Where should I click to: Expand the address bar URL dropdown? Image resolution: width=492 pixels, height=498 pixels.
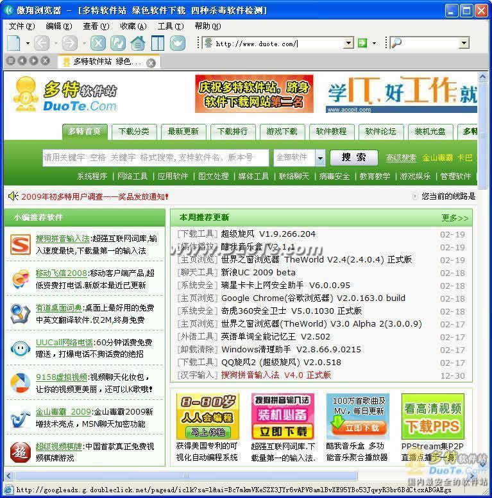pyautogui.click(x=348, y=43)
